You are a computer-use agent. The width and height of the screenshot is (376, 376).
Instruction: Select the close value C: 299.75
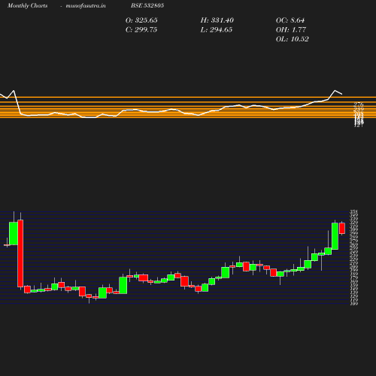point(141,30)
